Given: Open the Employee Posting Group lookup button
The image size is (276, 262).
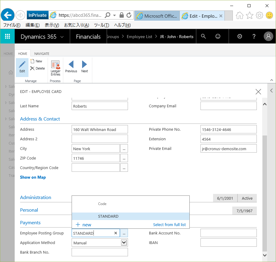Looking at the screenshot, I should tap(124, 233).
